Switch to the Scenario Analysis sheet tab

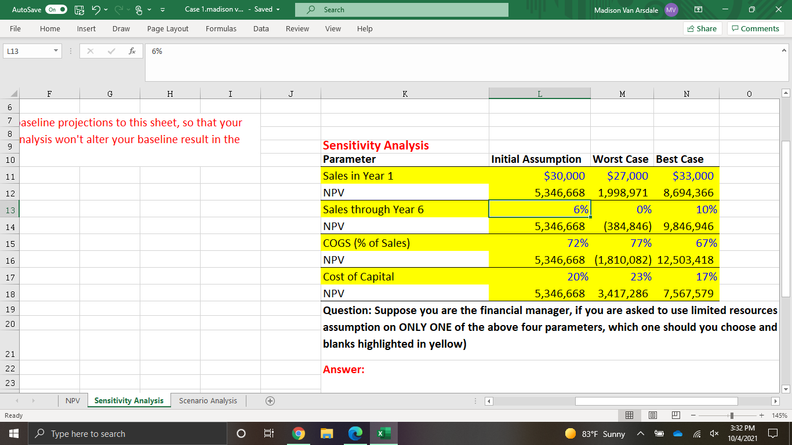208,400
